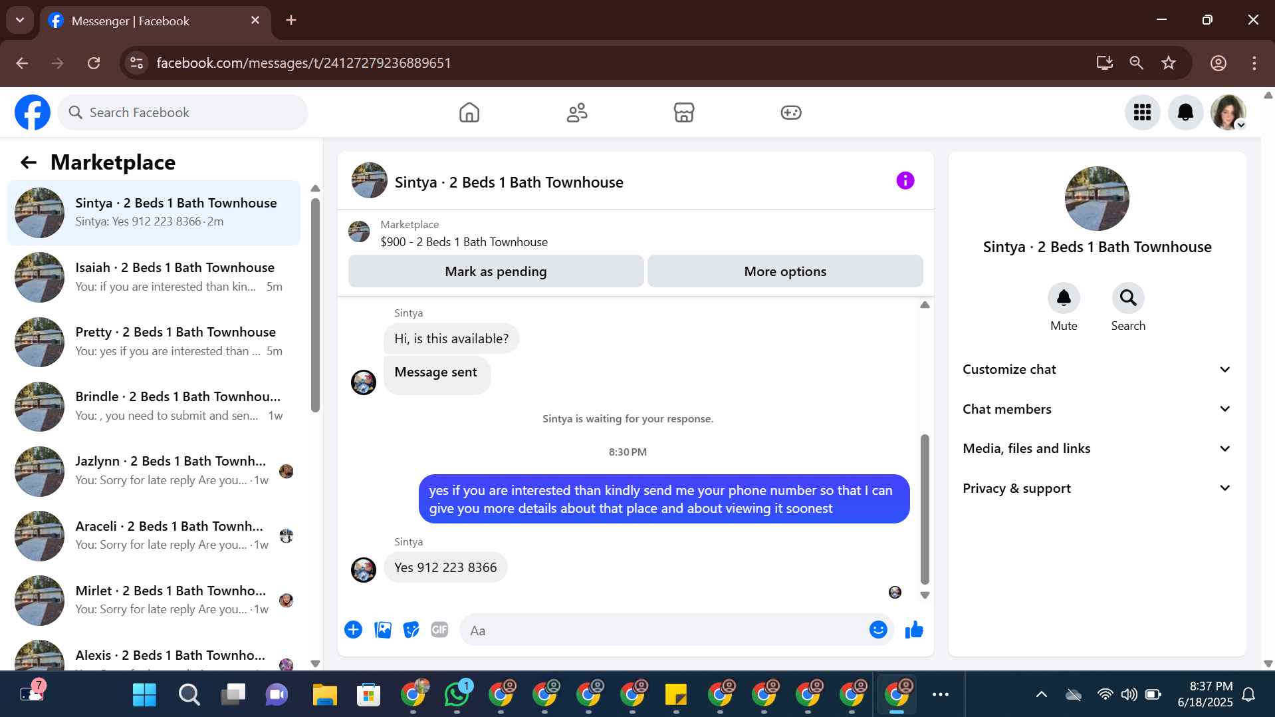Mark the listing as pending

tap(496, 271)
